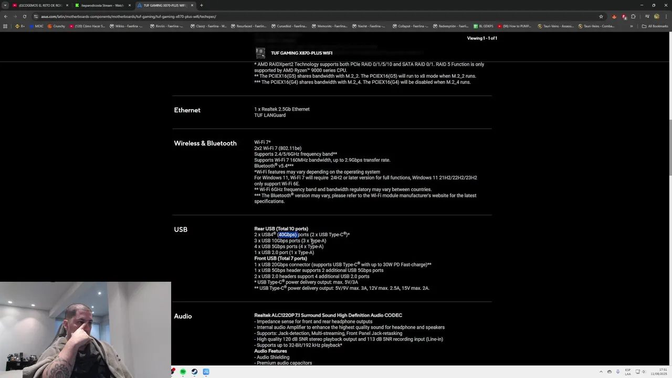Open the site information icon in address bar
Screen dimensions: 672x378
[x=36, y=16]
